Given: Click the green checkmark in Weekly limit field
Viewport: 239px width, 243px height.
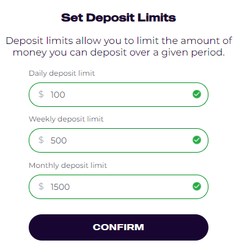Looking at the screenshot, I should (197, 140).
